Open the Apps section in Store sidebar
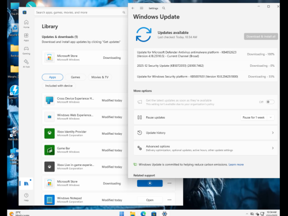Image resolution: width=288 pixels, height=216 pixels. (x=26, y=37)
